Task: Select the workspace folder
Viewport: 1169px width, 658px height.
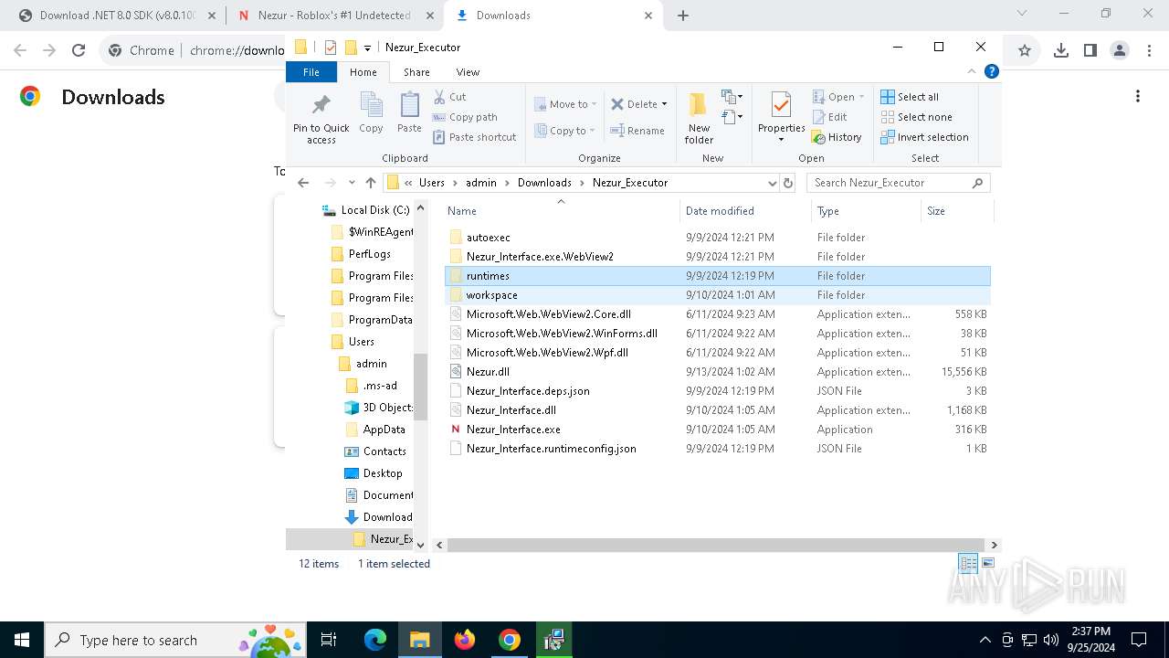Action: 491,295
